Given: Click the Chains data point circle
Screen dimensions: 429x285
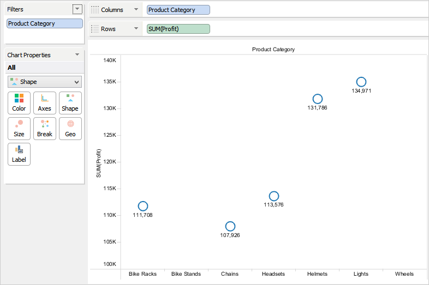Looking at the screenshot, I should point(230,226).
